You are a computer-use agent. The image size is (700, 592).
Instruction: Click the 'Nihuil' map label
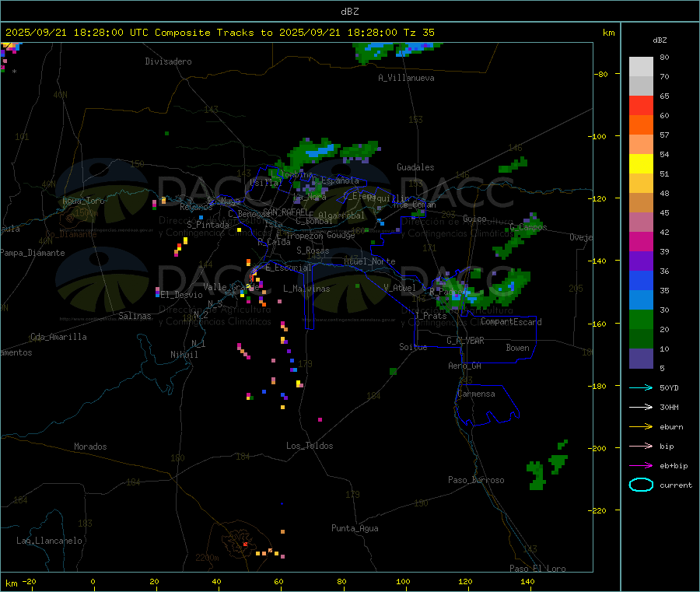pyautogui.click(x=184, y=355)
